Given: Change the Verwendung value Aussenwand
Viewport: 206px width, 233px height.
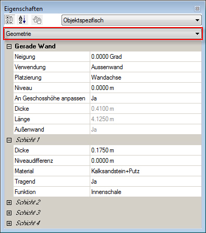Looking at the screenshot, I should point(146,67).
